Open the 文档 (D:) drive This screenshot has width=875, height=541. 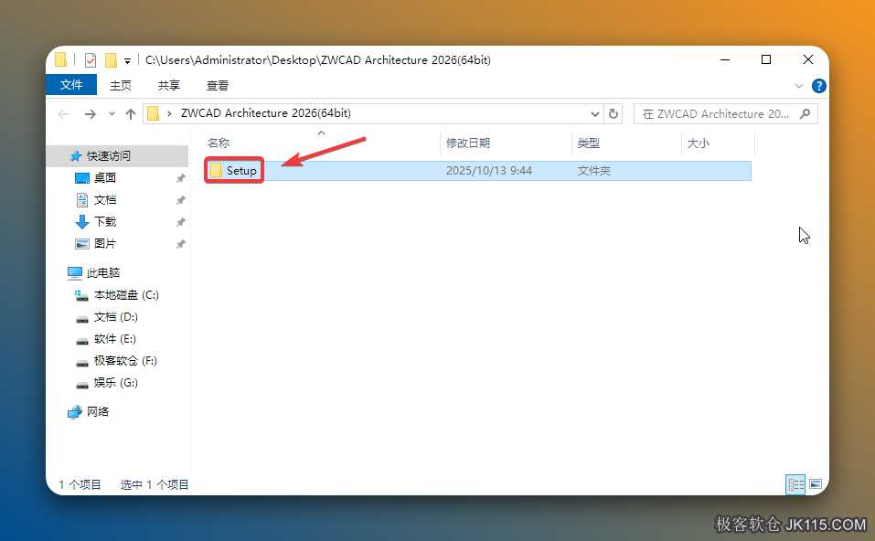pyautogui.click(x=115, y=317)
